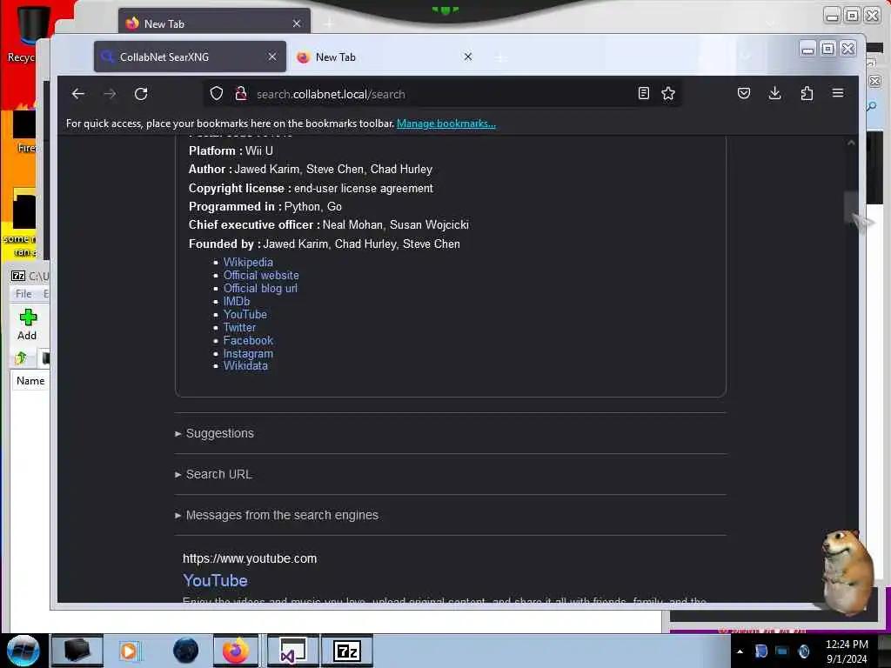Select the New Tab in the background Firefox window

(x=215, y=23)
